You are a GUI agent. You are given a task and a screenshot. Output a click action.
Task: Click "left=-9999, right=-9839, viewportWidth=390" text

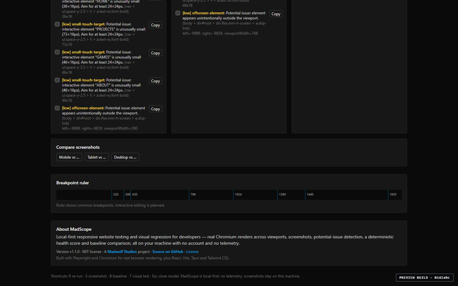(100, 128)
